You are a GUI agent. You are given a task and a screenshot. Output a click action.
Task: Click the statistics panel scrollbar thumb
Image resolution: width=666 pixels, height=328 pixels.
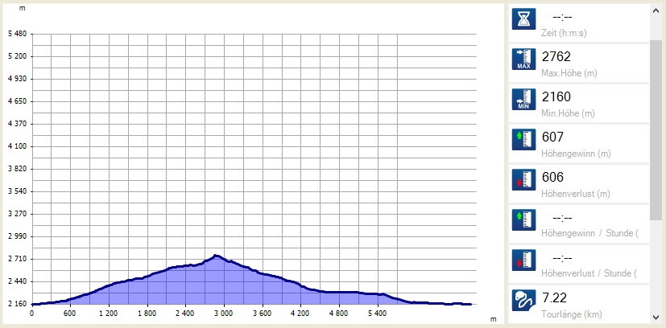pyautogui.click(x=656, y=131)
